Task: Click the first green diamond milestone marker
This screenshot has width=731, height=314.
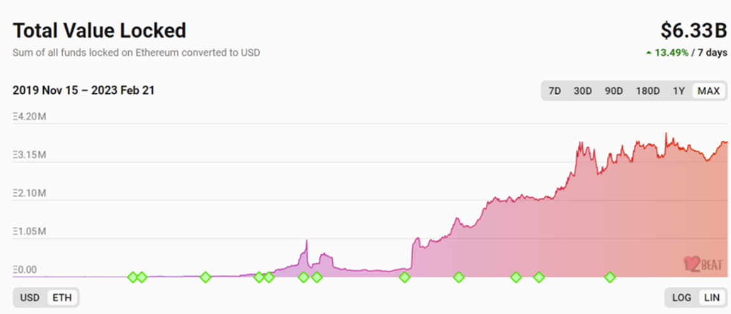Action: (x=133, y=277)
